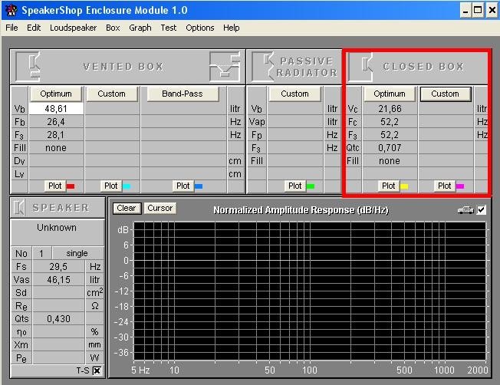Viewport: 500px width, 385px height.
Task: Open the Edit menu
Action: click(34, 28)
